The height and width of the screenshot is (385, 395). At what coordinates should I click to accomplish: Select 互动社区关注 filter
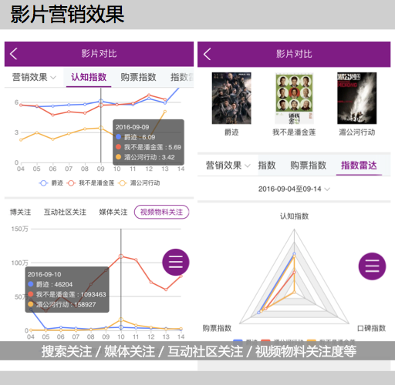point(65,212)
